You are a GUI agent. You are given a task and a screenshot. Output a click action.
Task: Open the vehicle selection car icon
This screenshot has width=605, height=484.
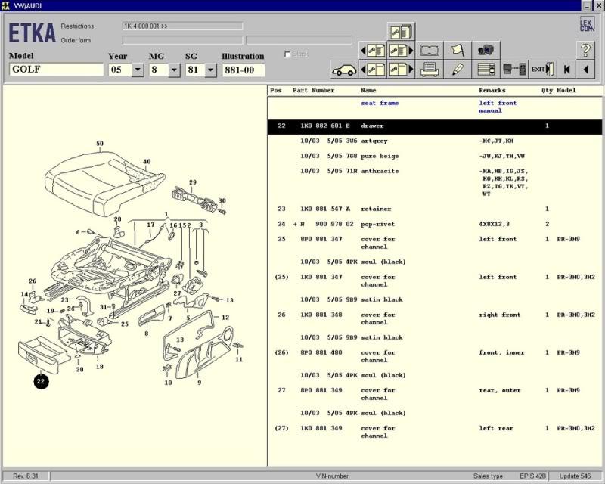344,70
